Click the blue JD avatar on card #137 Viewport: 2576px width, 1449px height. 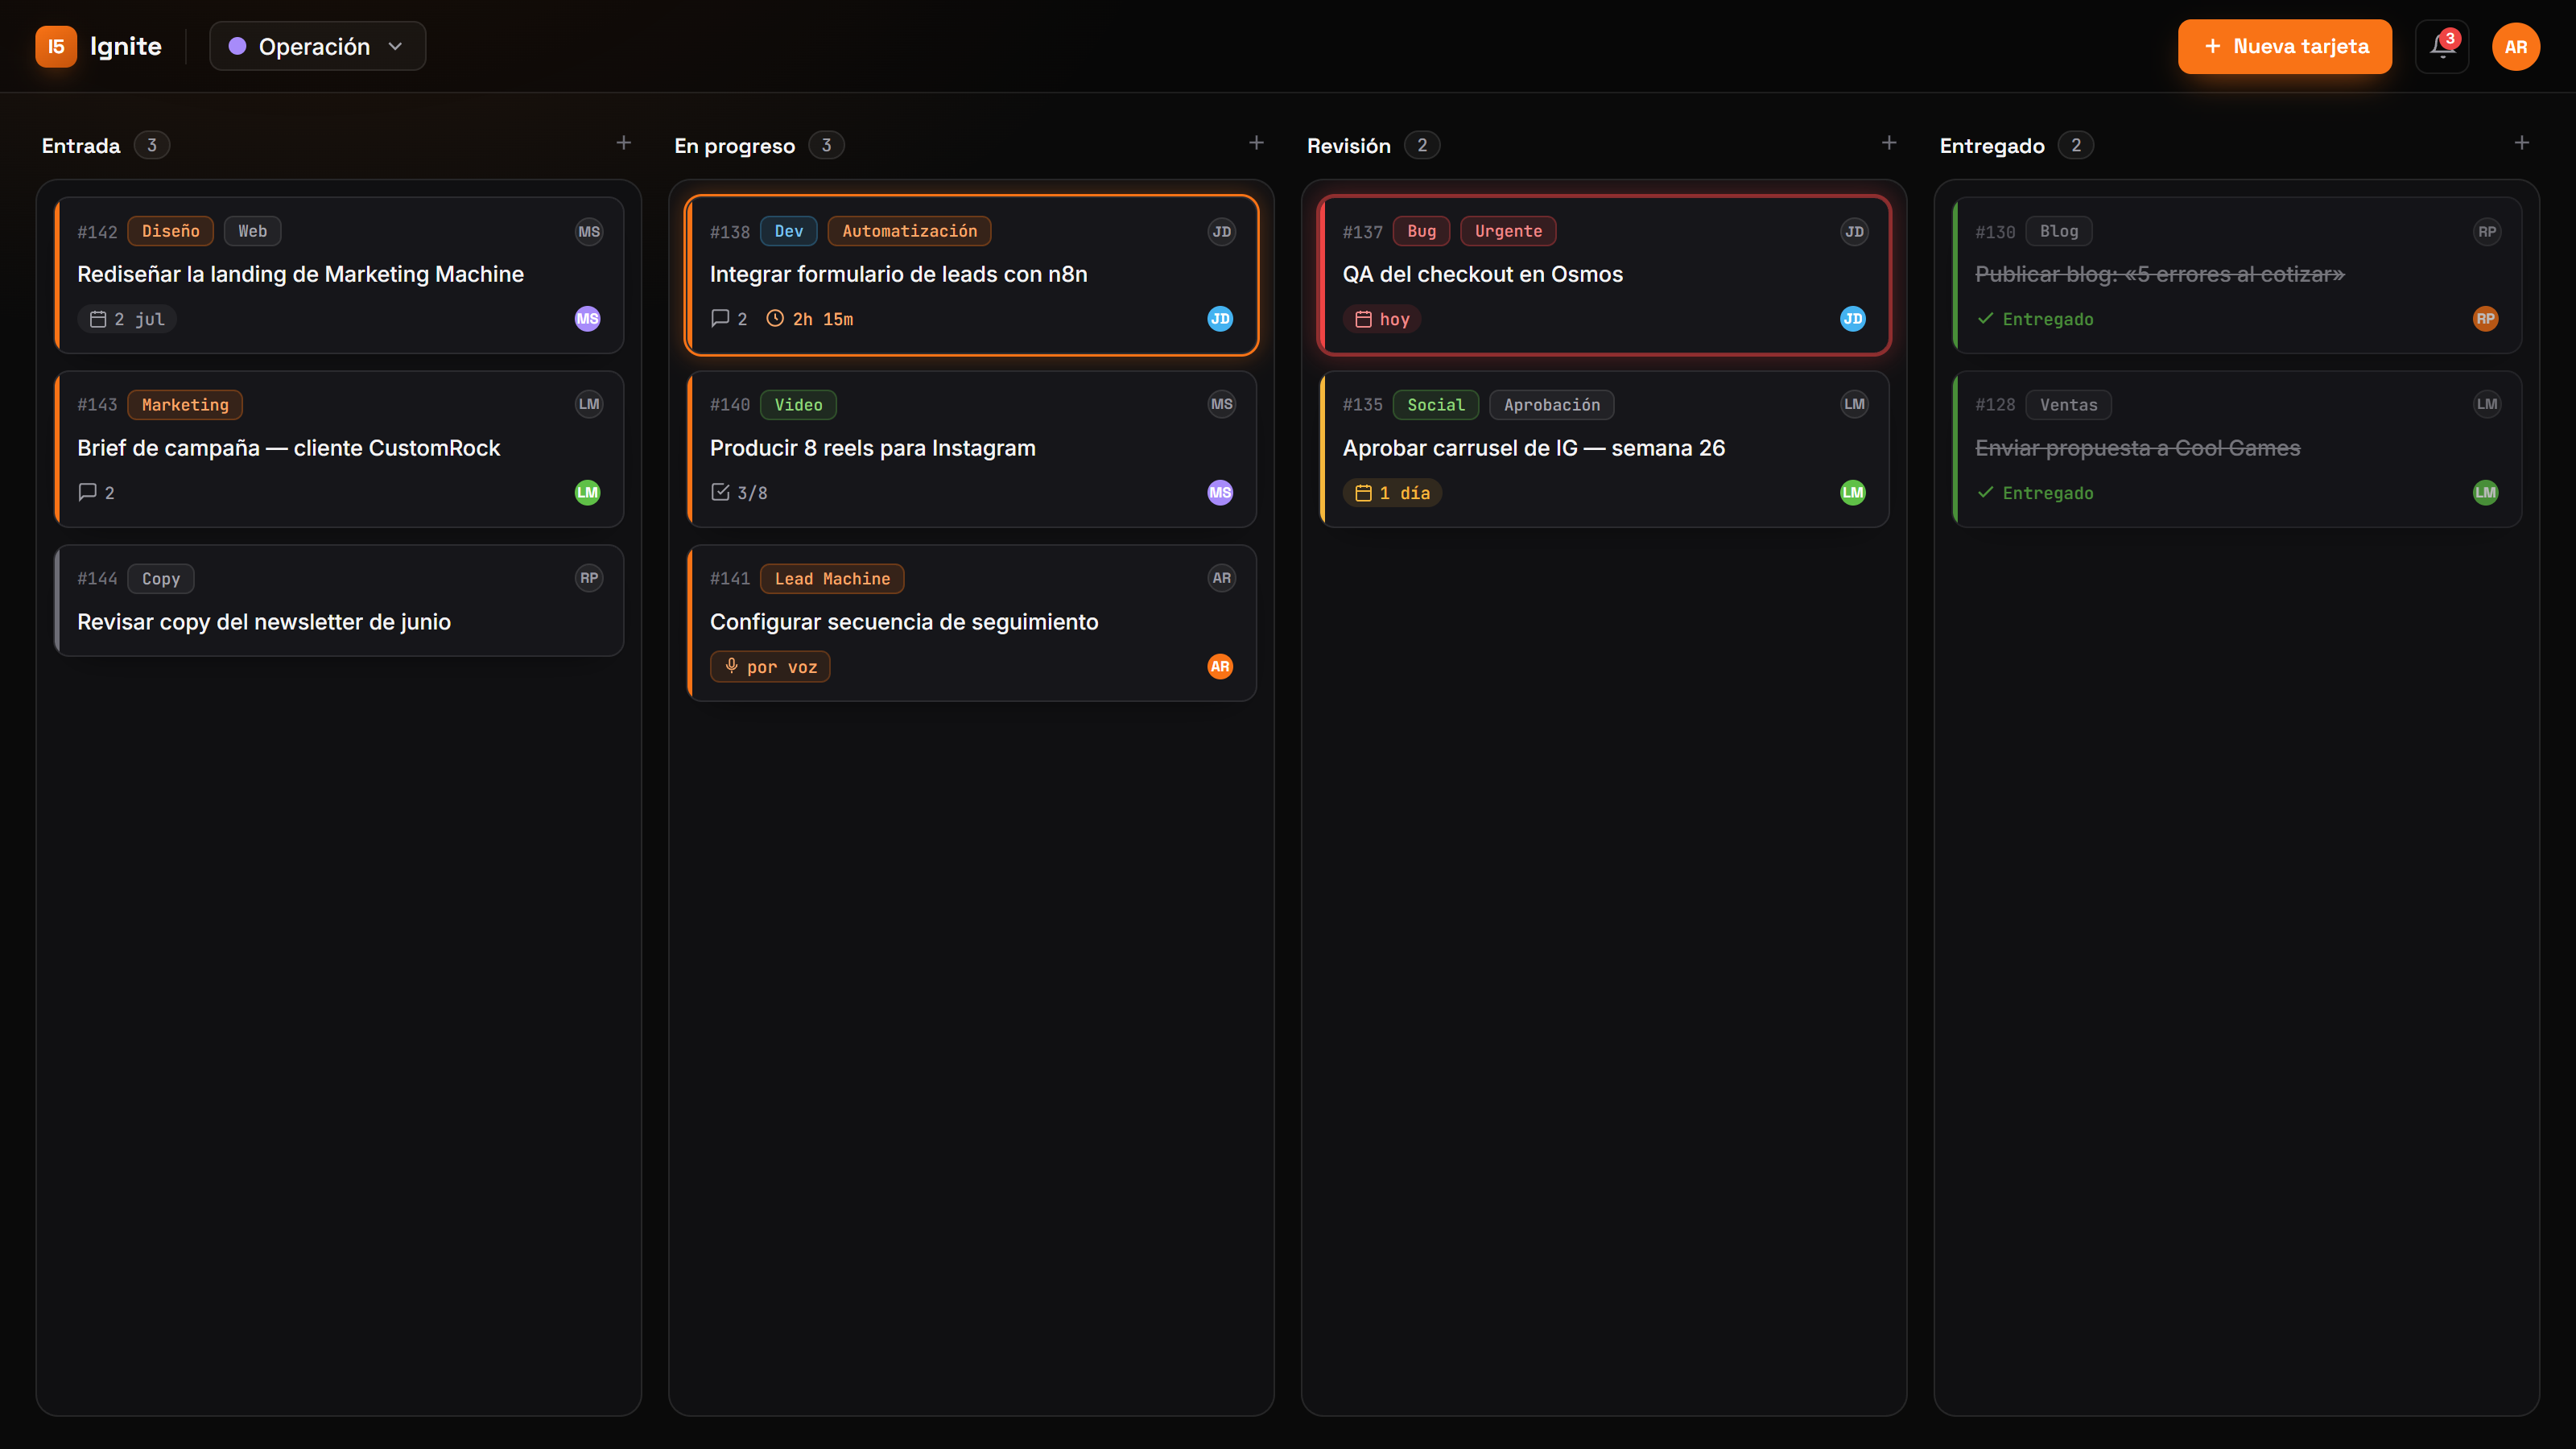click(1853, 319)
